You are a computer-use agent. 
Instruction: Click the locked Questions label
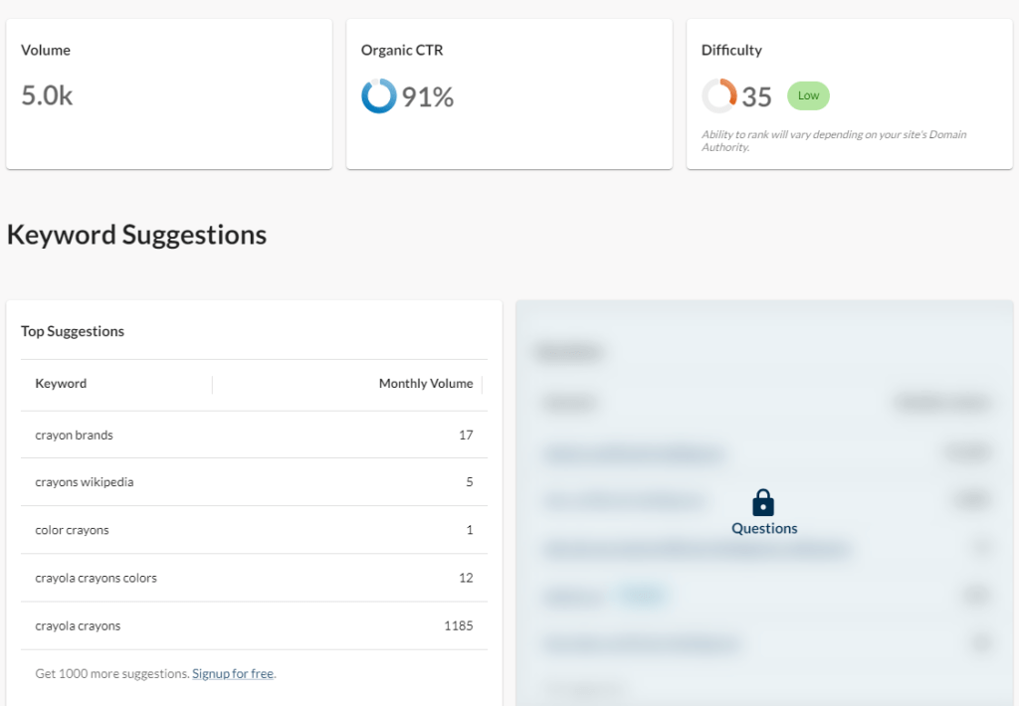[x=764, y=529]
